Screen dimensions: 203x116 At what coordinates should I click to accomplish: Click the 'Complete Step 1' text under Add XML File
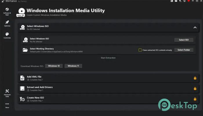[36, 80]
